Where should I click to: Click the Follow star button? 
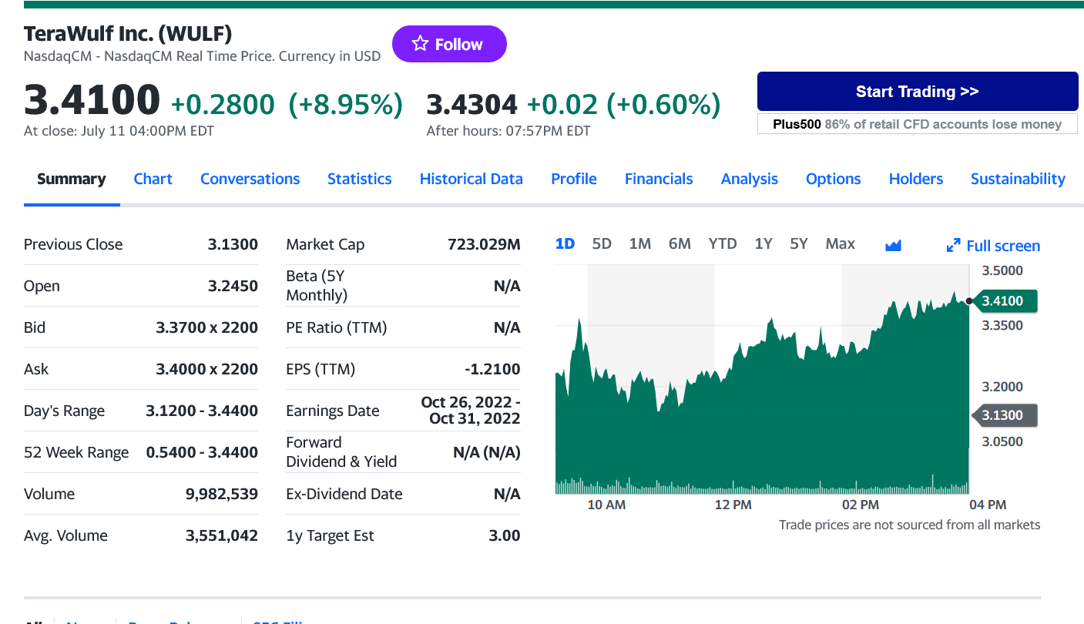click(449, 44)
